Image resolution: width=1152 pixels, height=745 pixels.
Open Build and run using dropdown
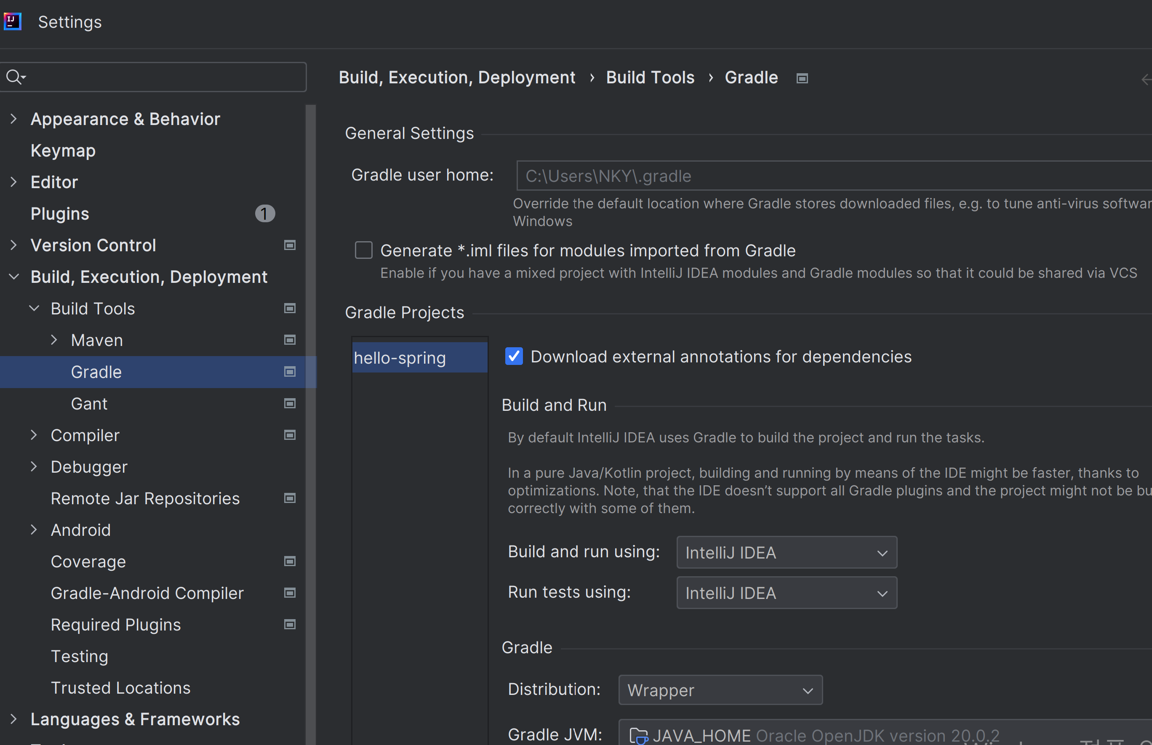click(x=787, y=553)
